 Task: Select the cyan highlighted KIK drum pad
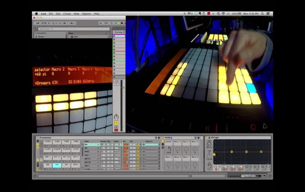pyautogui.click(x=57, y=165)
